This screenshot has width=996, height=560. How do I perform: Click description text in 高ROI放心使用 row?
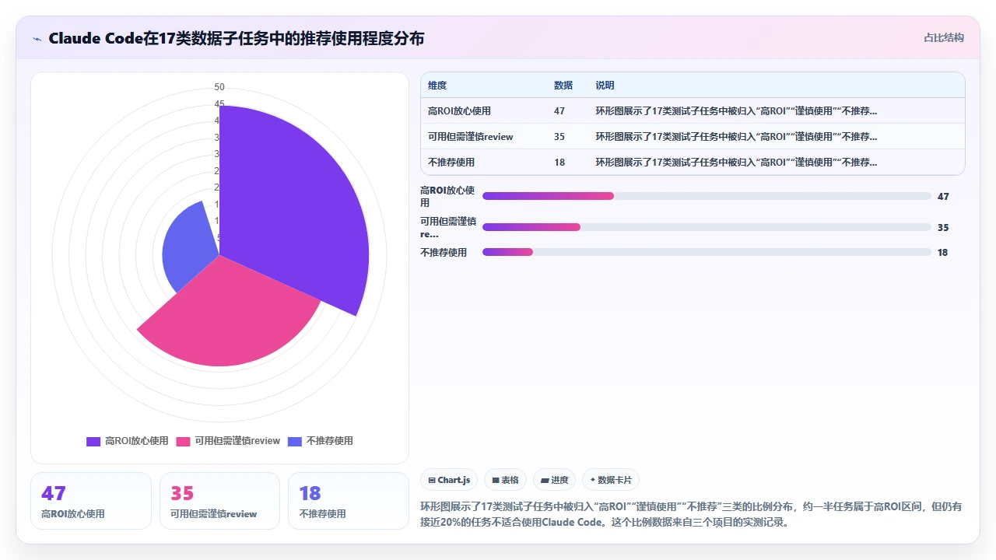coord(736,111)
